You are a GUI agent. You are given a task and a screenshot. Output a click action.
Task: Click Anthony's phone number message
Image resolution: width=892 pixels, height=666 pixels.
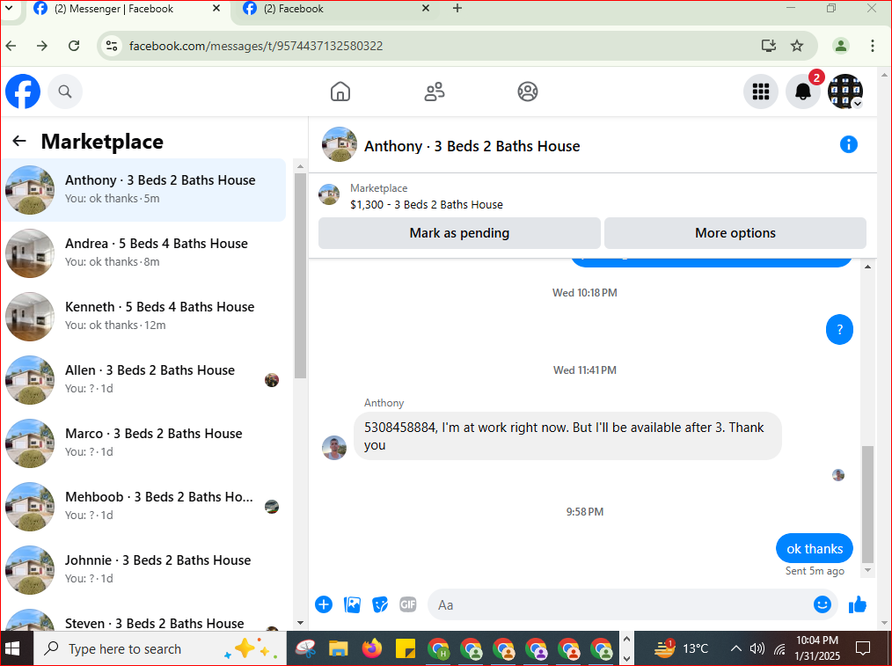[567, 436]
